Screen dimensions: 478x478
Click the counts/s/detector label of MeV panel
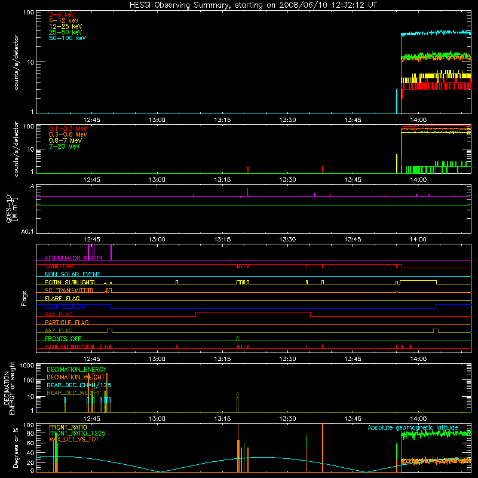click(x=16, y=149)
